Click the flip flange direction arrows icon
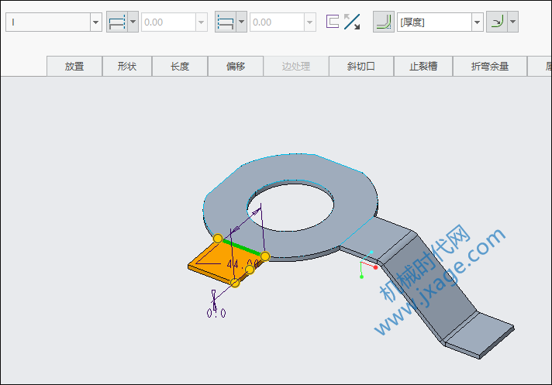This screenshot has height=385, width=552. tap(352, 22)
